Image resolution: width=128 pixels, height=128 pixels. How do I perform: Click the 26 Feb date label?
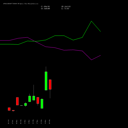click(x=8, y=122)
